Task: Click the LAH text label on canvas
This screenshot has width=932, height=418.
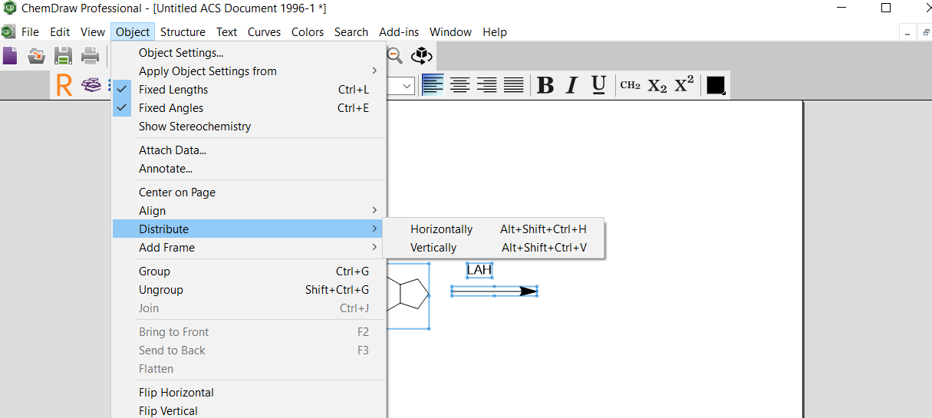Action: click(479, 270)
